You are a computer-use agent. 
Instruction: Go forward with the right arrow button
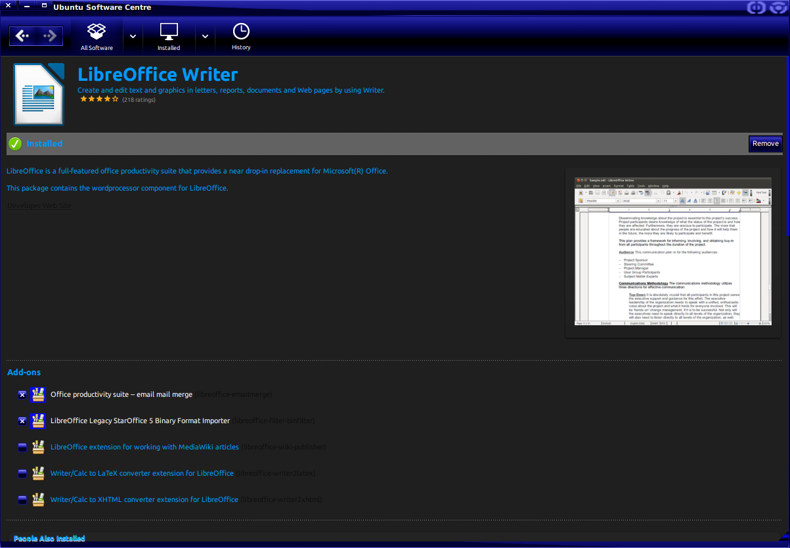pos(50,36)
